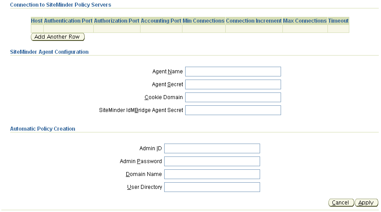Click the Min Connections column header
The height and width of the screenshot is (212, 381).
pos(203,21)
